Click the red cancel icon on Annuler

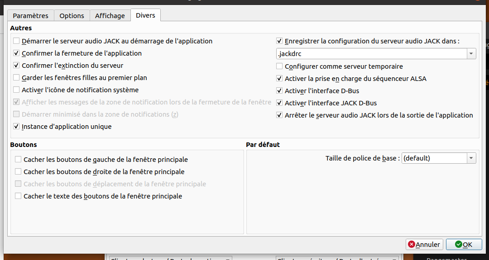point(412,245)
